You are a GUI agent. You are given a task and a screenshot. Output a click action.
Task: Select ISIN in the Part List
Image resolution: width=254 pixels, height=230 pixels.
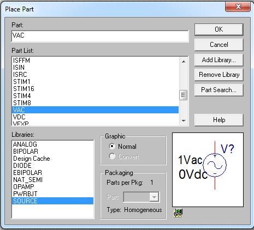(x=95, y=68)
